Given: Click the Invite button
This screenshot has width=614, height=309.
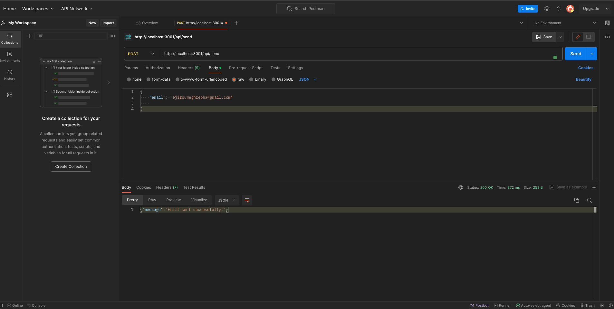Looking at the screenshot, I should (528, 9).
